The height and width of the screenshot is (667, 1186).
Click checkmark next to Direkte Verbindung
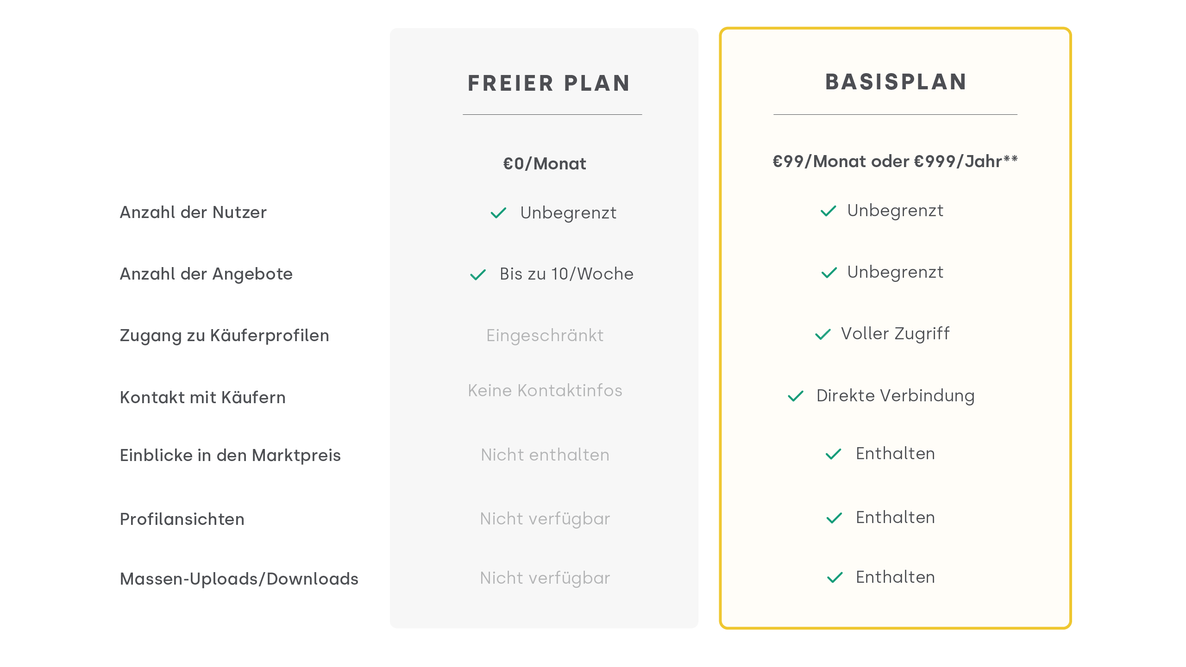click(796, 396)
